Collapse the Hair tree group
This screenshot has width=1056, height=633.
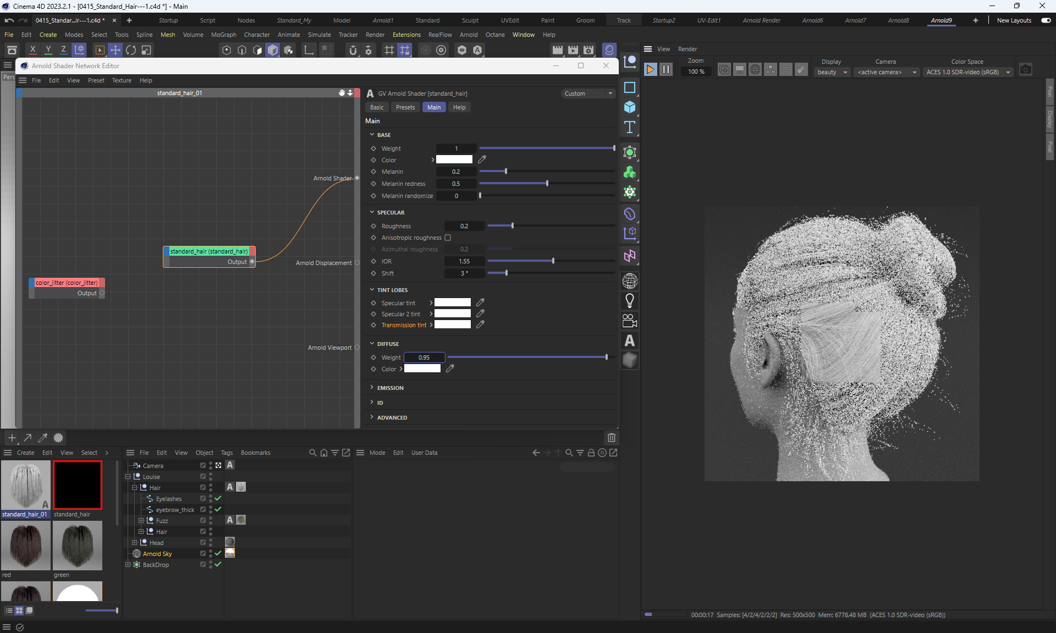[134, 487]
